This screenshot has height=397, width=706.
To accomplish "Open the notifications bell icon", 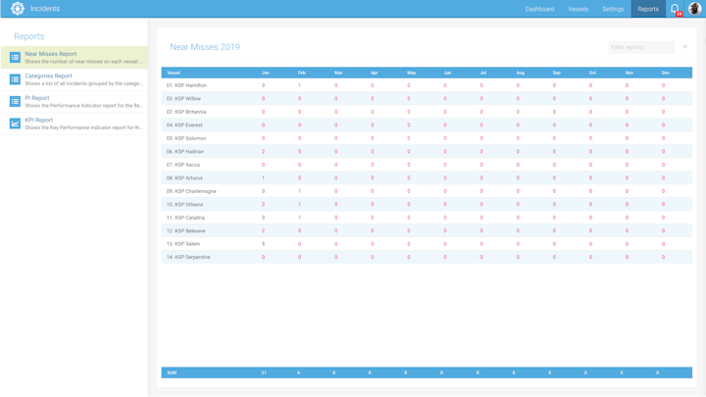I will pos(675,9).
